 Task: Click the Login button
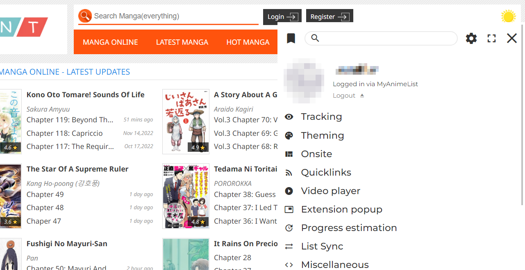point(282,17)
